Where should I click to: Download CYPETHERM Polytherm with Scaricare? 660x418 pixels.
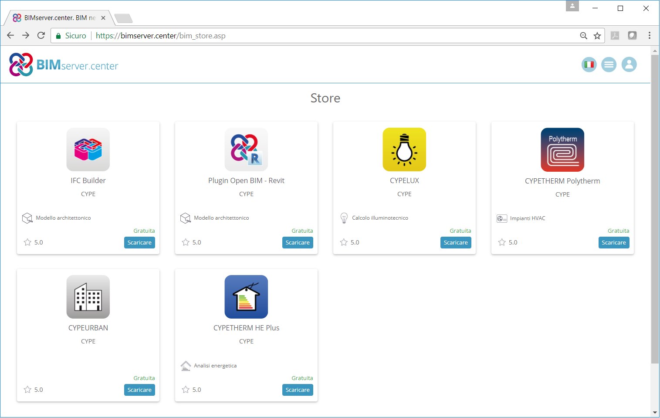(x=614, y=242)
